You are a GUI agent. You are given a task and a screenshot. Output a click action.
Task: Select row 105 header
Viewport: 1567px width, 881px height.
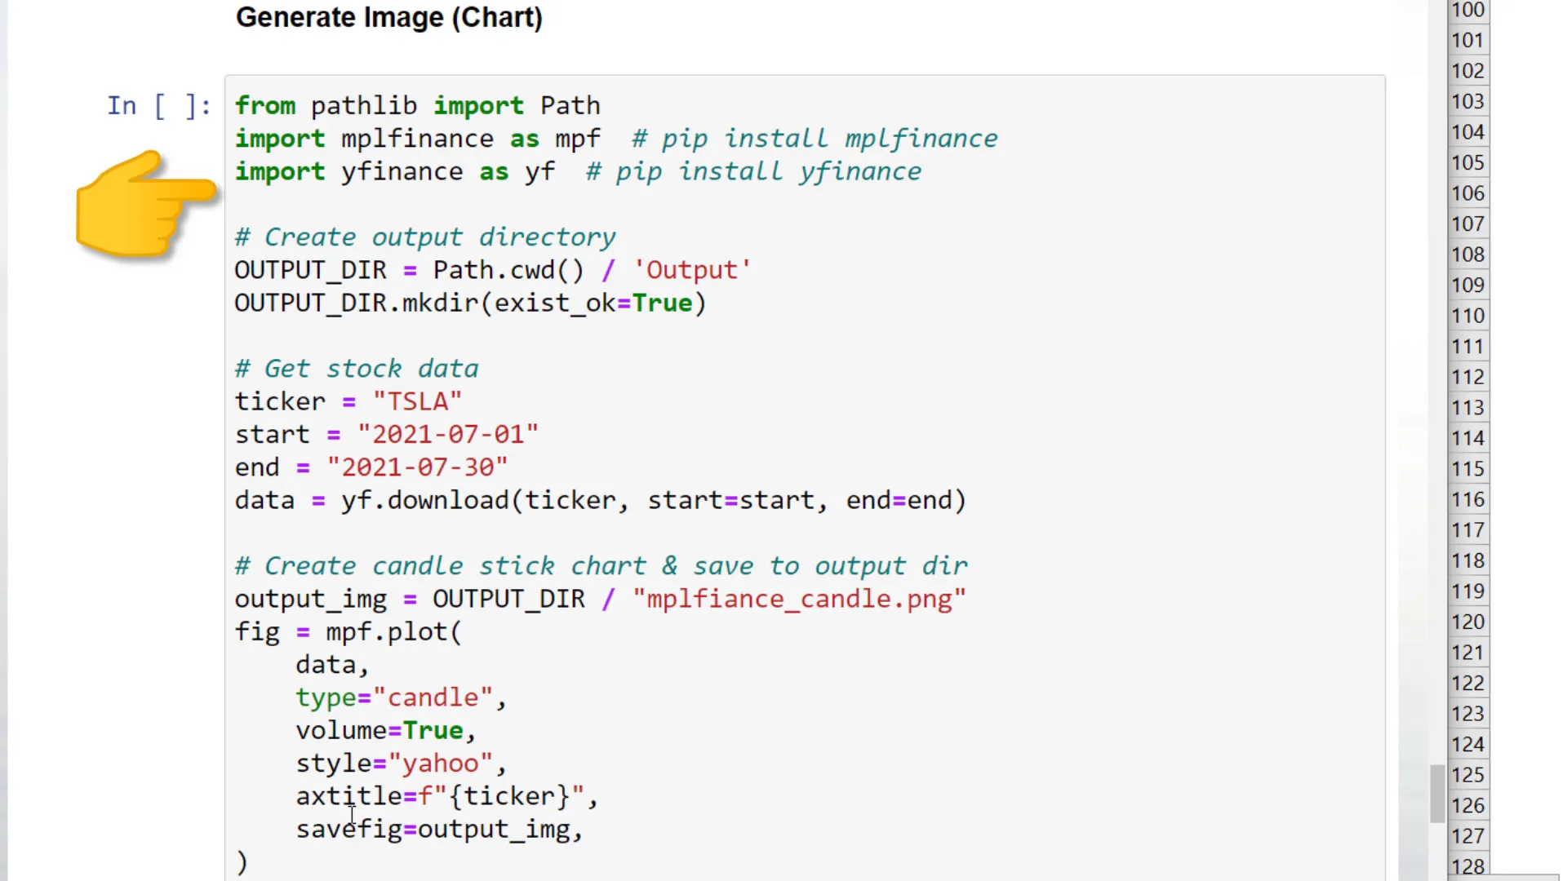pos(1467,163)
